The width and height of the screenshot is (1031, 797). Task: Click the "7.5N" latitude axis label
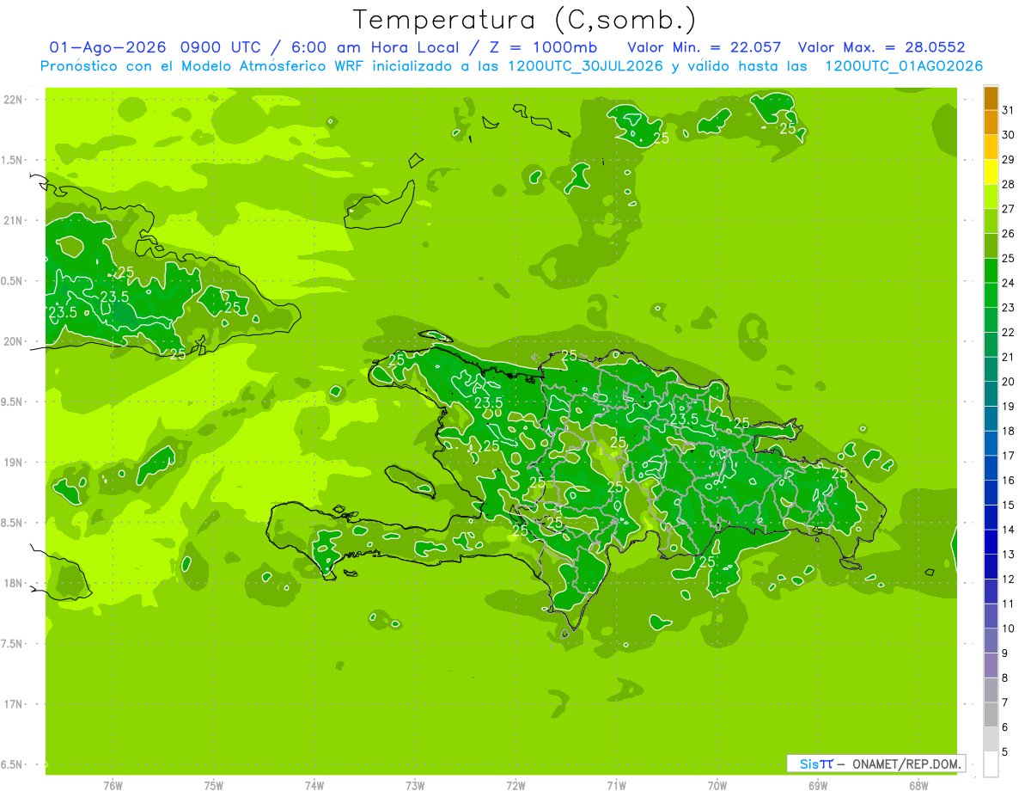coord(13,643)
